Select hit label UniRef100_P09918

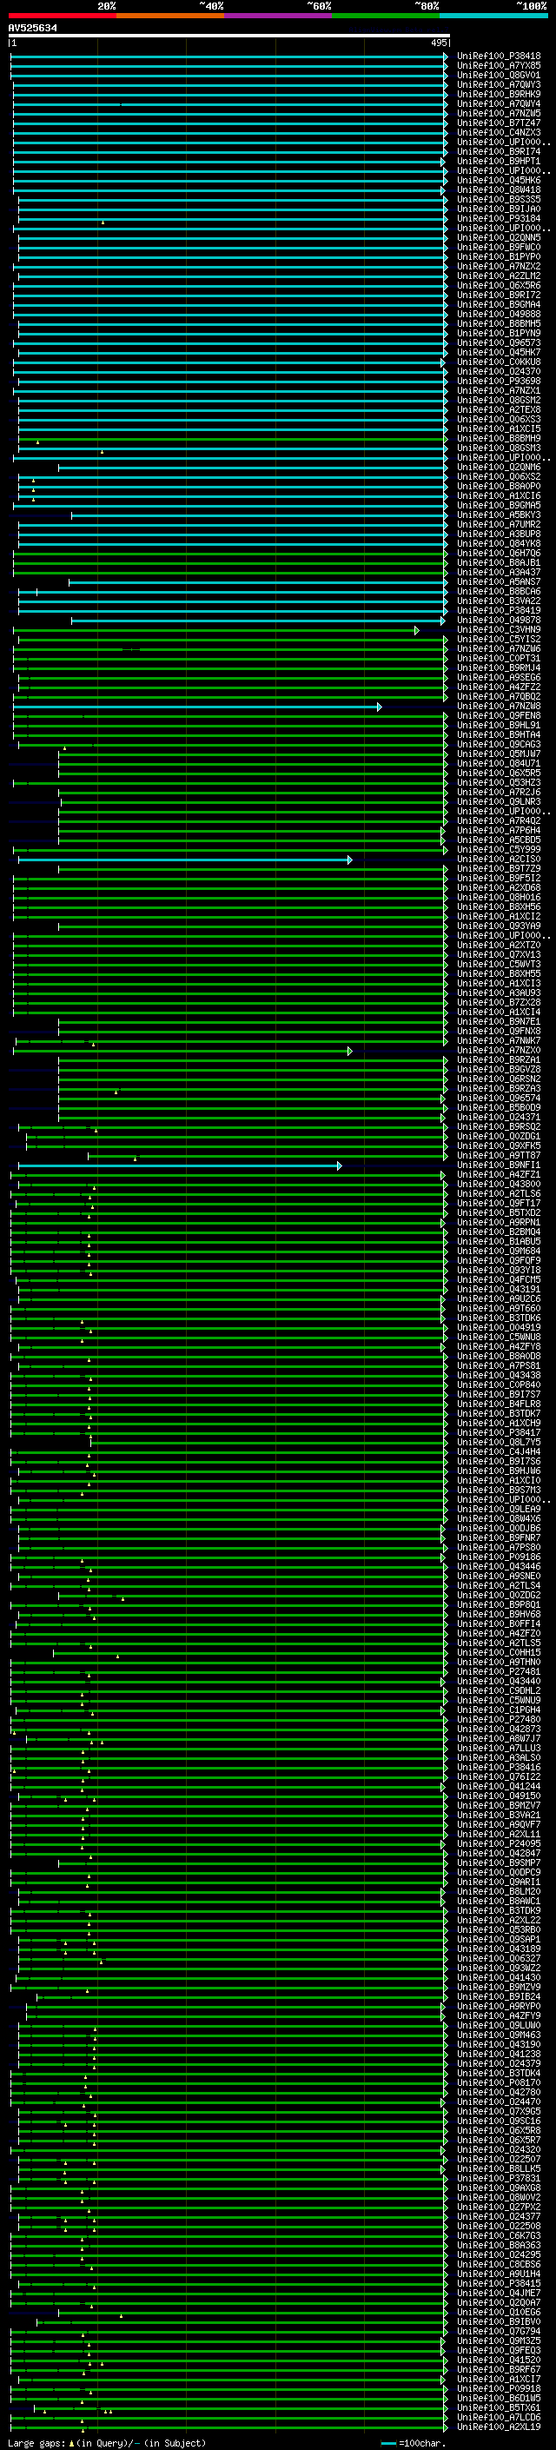499,2388
